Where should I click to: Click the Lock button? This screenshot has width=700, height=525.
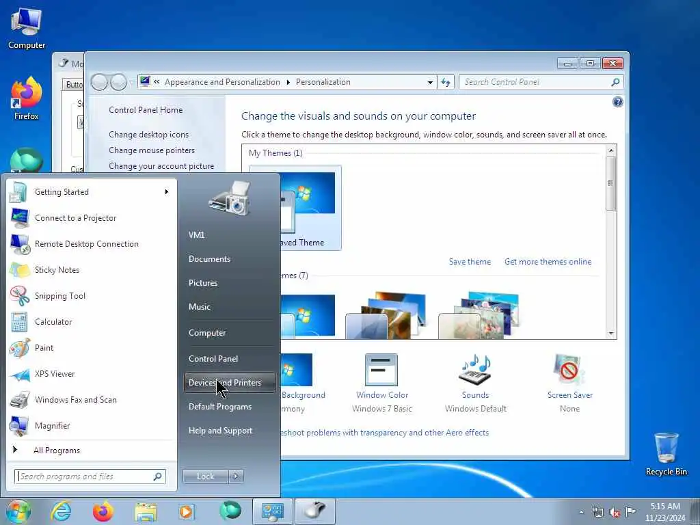[x=205, y=476]
